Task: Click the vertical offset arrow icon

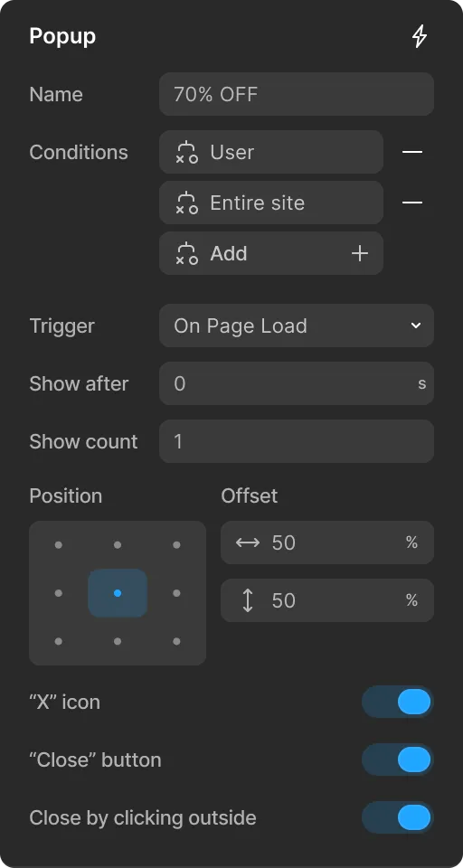Action: coord(248,600)
